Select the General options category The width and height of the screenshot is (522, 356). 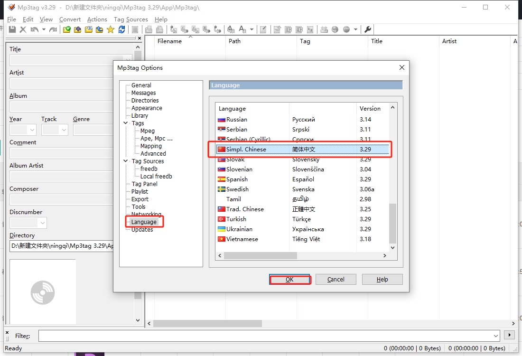pos(141,85)
